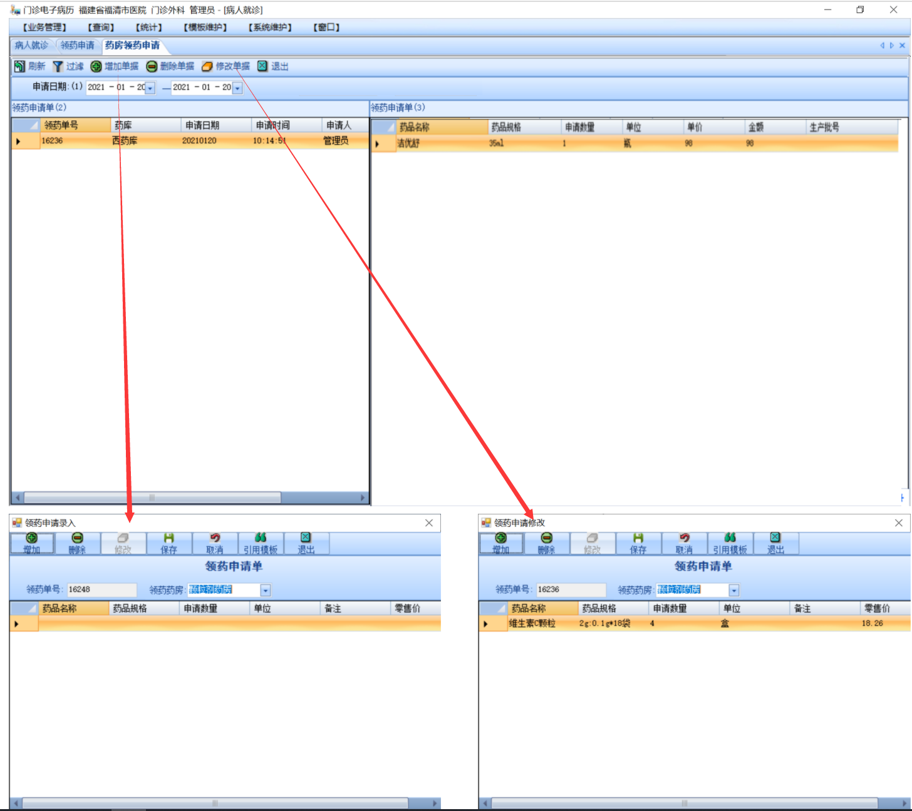Click the 删除单据 delete document icon

tap(152, 66)
